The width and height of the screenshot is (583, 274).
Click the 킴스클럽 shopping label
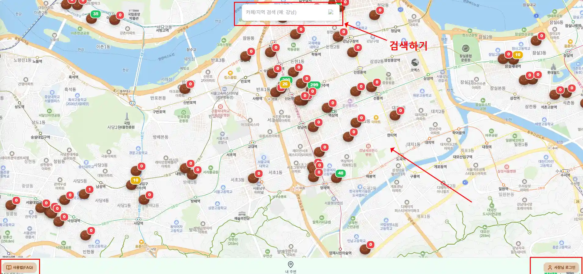click(230, 77)
